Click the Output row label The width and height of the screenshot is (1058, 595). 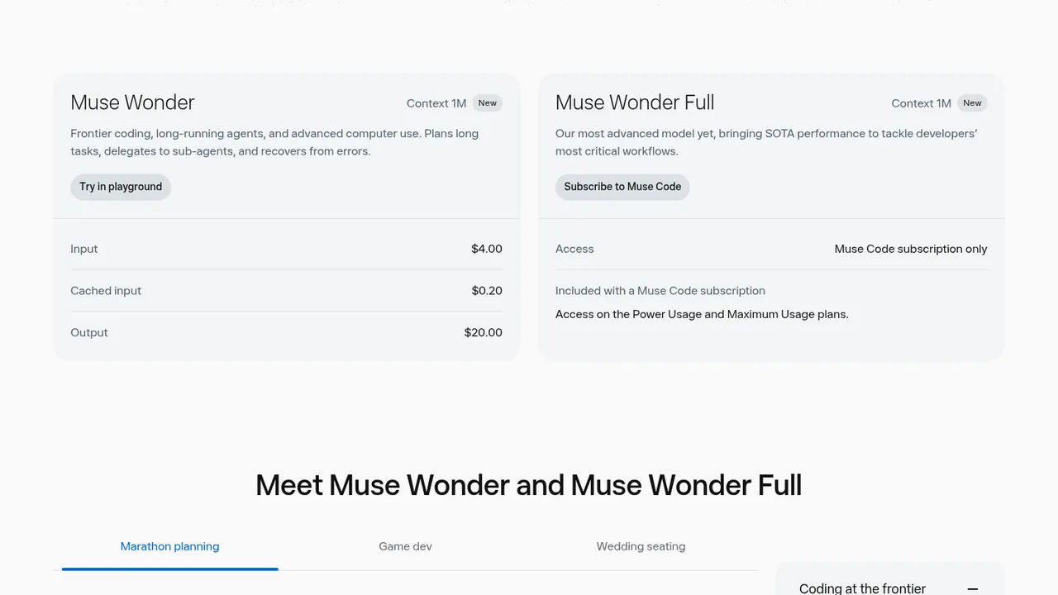coord(89,333)
